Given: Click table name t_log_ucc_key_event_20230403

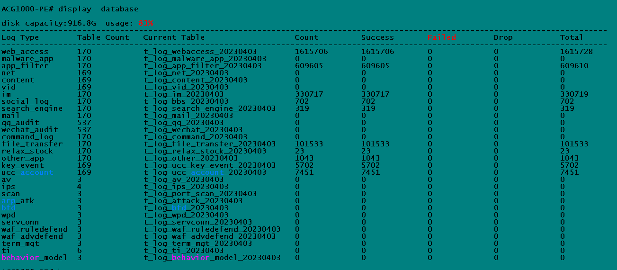Looking at the screenshot, I should point(210,165).
